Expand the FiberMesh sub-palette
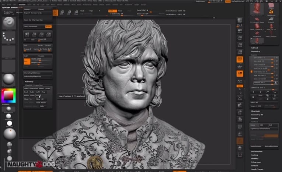The image size is (282, 172). 255,111
